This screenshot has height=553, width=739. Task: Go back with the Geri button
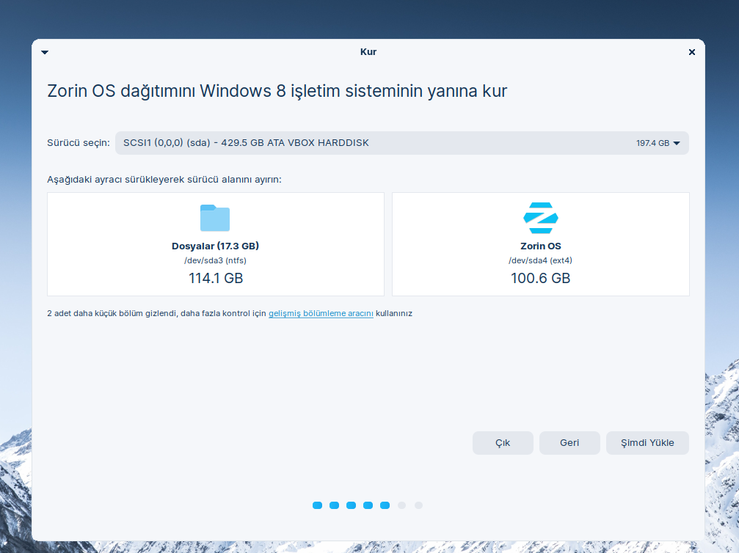569,443
